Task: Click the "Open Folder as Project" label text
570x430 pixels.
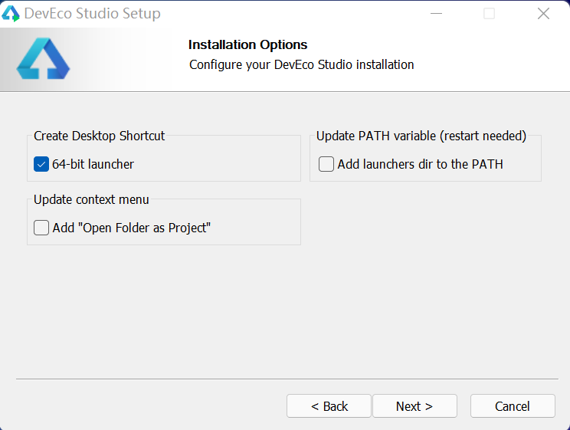Action: point(131,228)
